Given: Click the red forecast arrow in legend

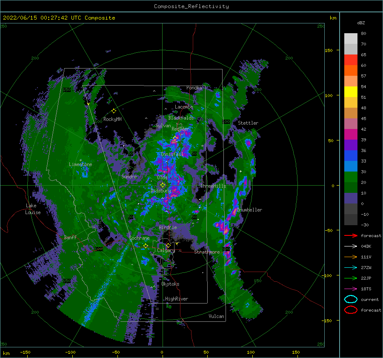Looking at the screenshot, I should point(351,235).
